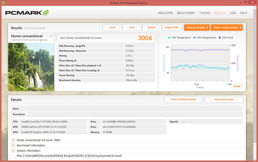Click the results timestamp 07.07.2015 22:00:07
Viewport: 258px width, 162px height.
click(x=35, y=28)
